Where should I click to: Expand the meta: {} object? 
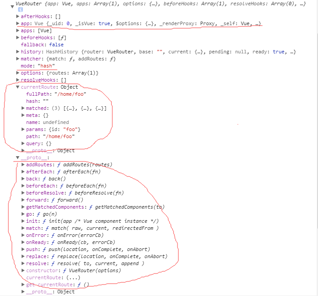tap(23, 115)
